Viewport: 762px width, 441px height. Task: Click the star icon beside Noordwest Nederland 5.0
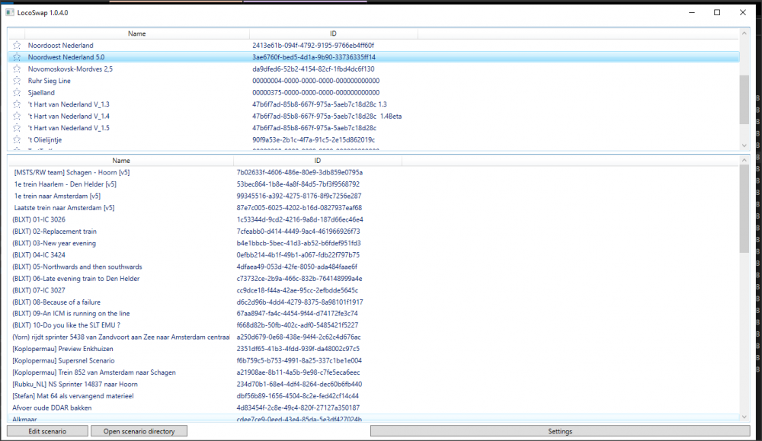[17, 57]
